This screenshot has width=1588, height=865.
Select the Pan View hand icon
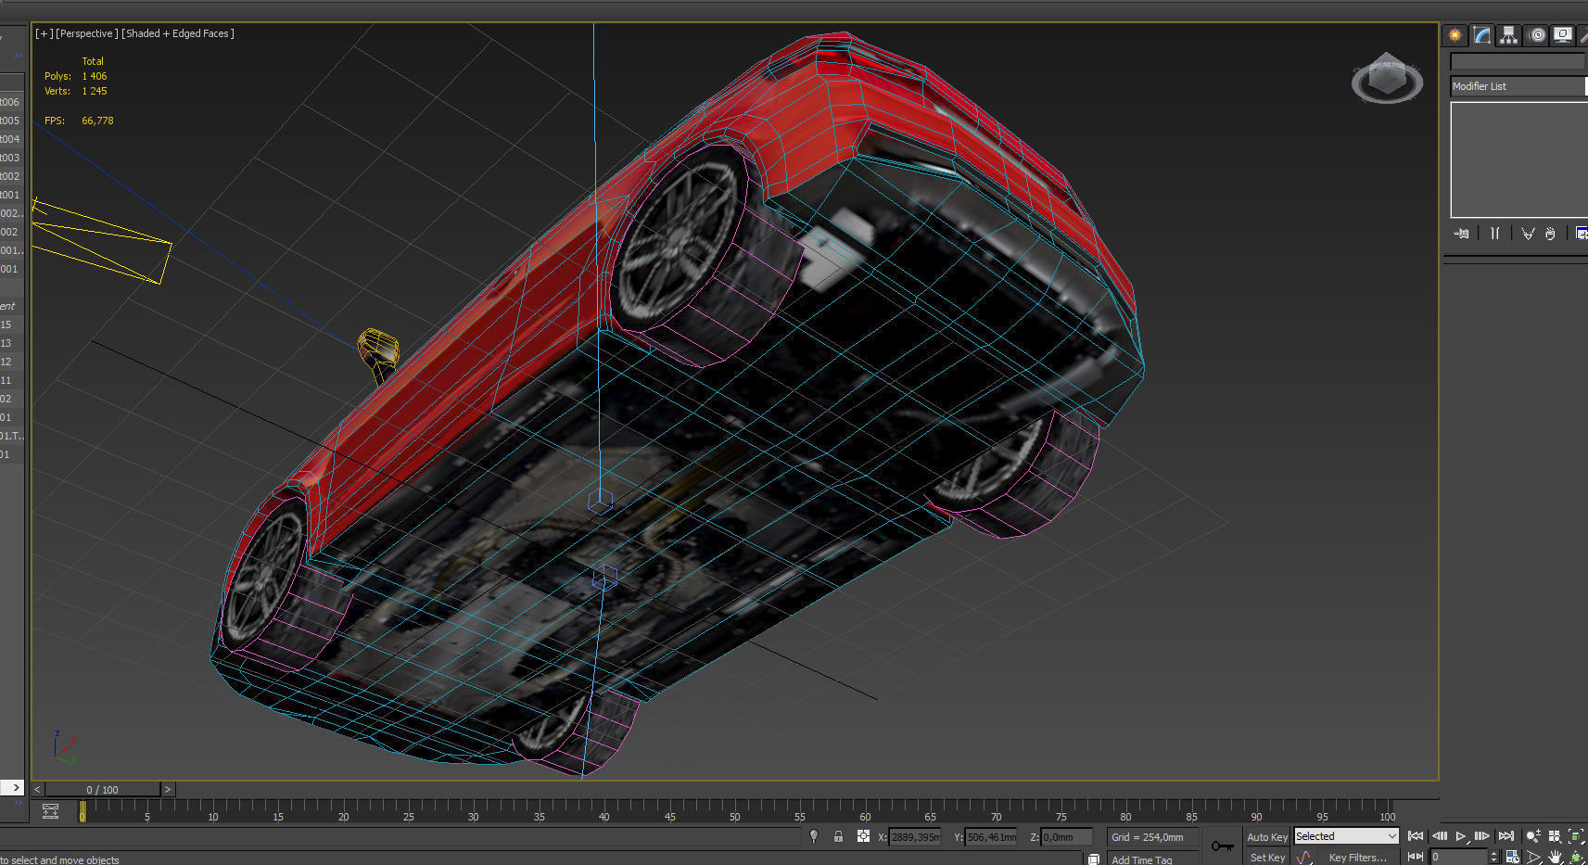(x=1556, y=858)
